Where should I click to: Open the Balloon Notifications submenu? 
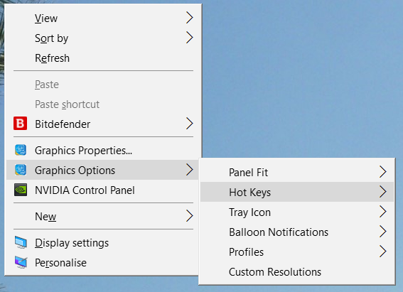(x=297, y=232)
